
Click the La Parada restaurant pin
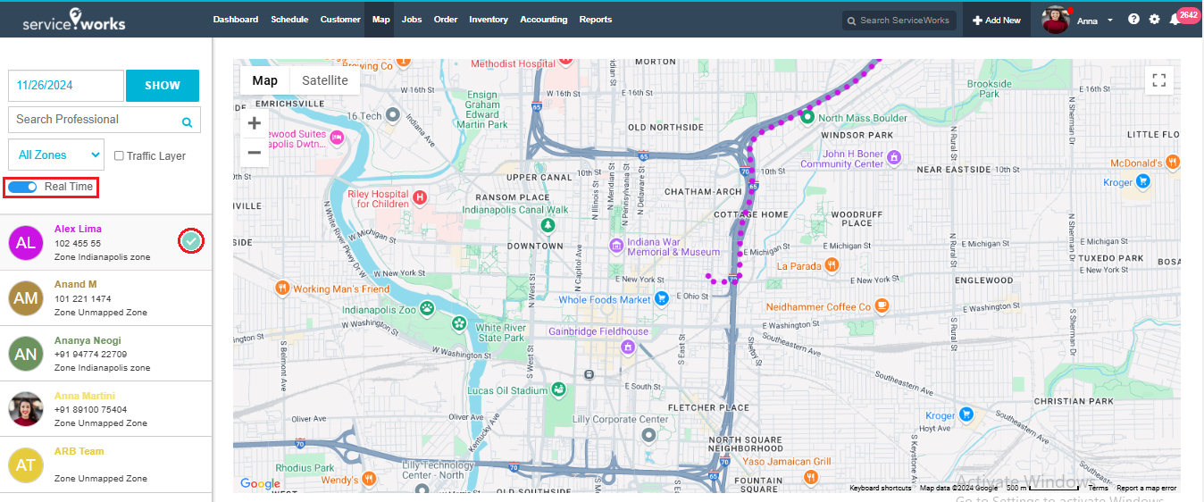[x=832, y=264]
